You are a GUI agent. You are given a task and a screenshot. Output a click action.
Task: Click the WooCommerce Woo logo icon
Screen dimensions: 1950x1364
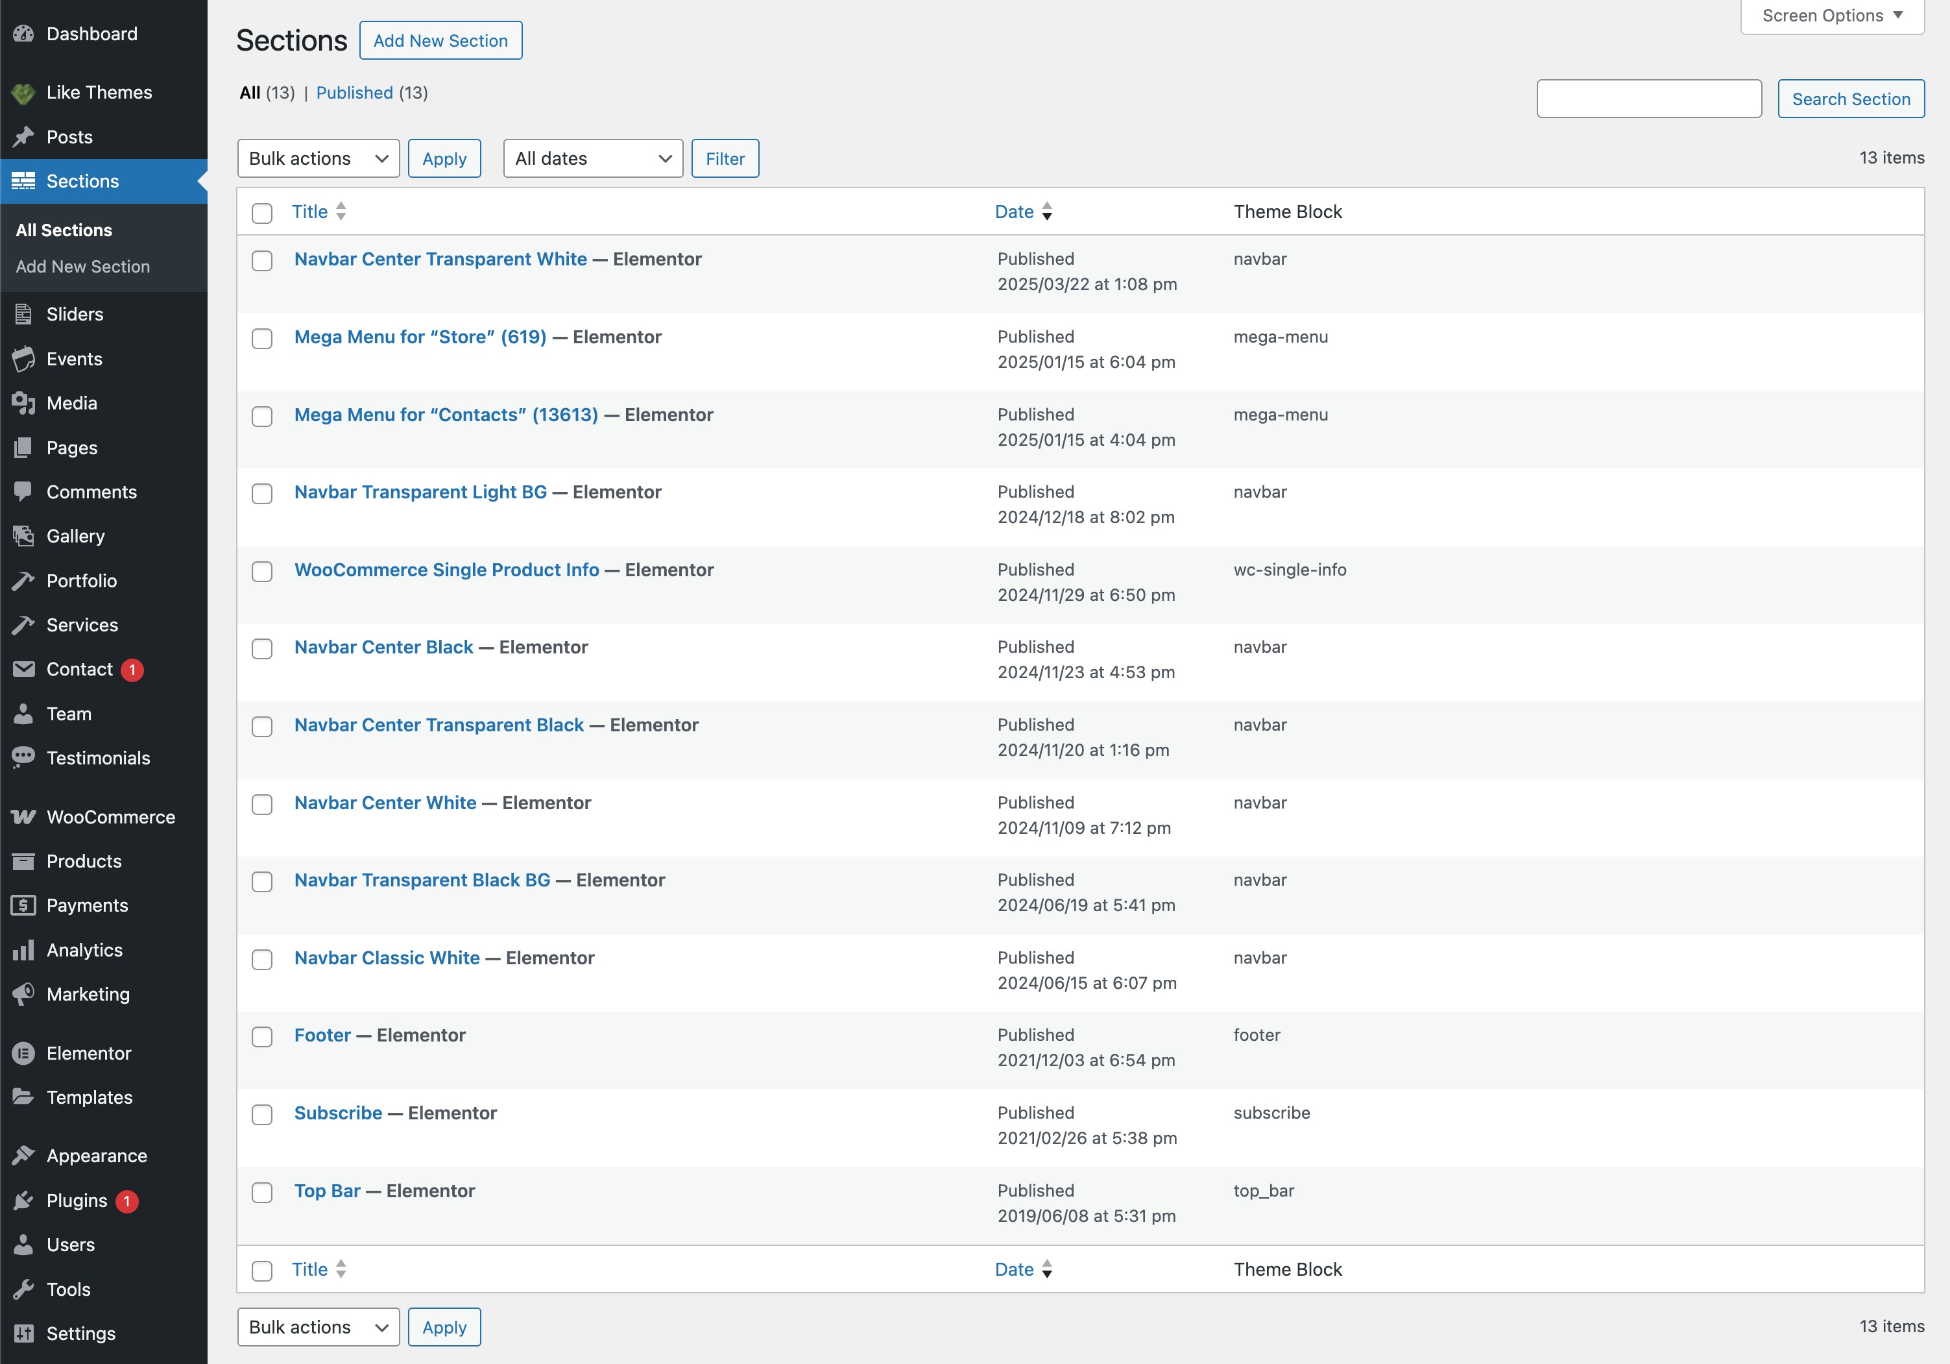[24, 817]
